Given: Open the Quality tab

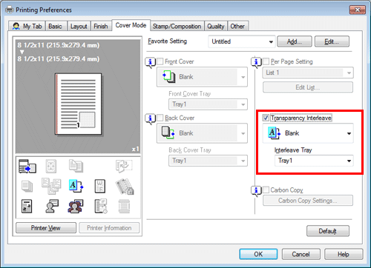Looking at the screenshot, I should point(216,26).
